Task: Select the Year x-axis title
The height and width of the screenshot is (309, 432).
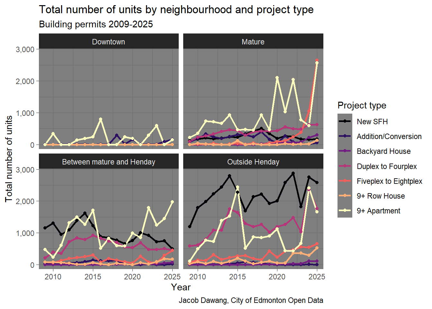Action: point(181,287)
